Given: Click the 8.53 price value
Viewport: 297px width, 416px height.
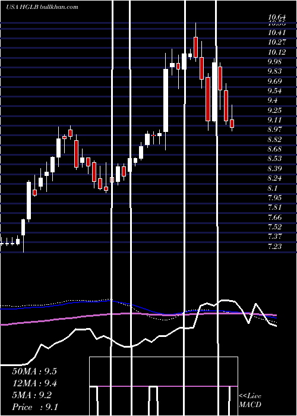Looking at the screenshot, I should pyautogui.click(x=275, y=159).
